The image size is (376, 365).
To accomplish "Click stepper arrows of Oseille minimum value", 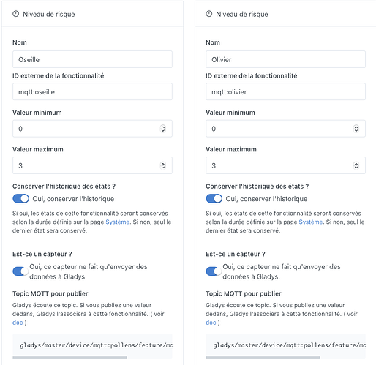I will (x=163, y=129).
